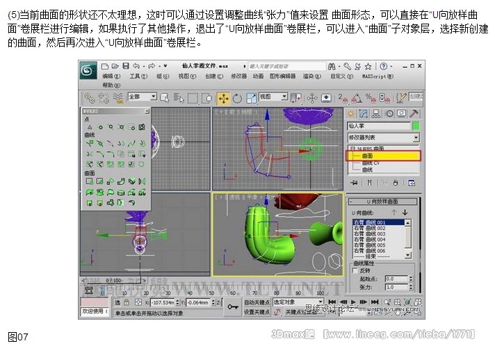Open the 修改器 menu

(x=238, y=76)
